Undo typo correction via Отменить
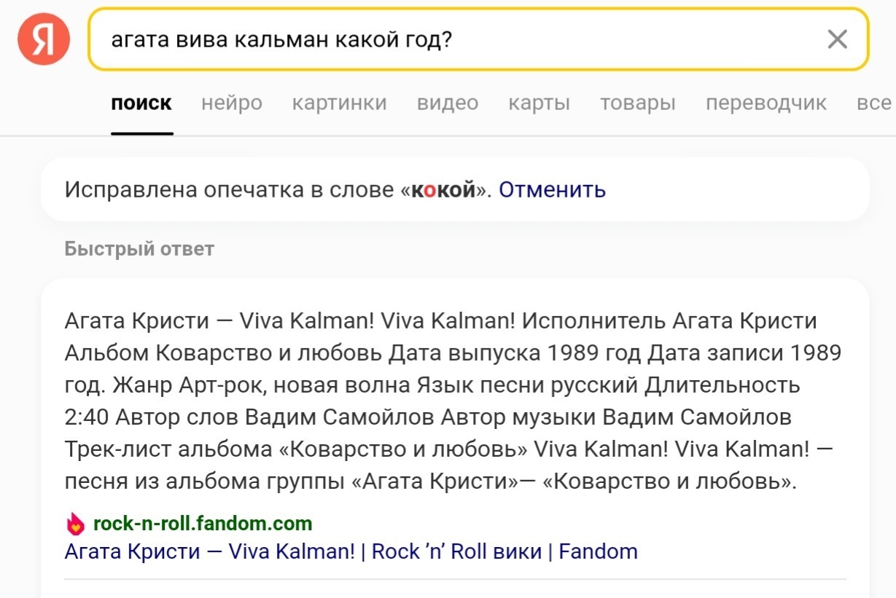Viewport: 896px width, 598px height. 552,190
